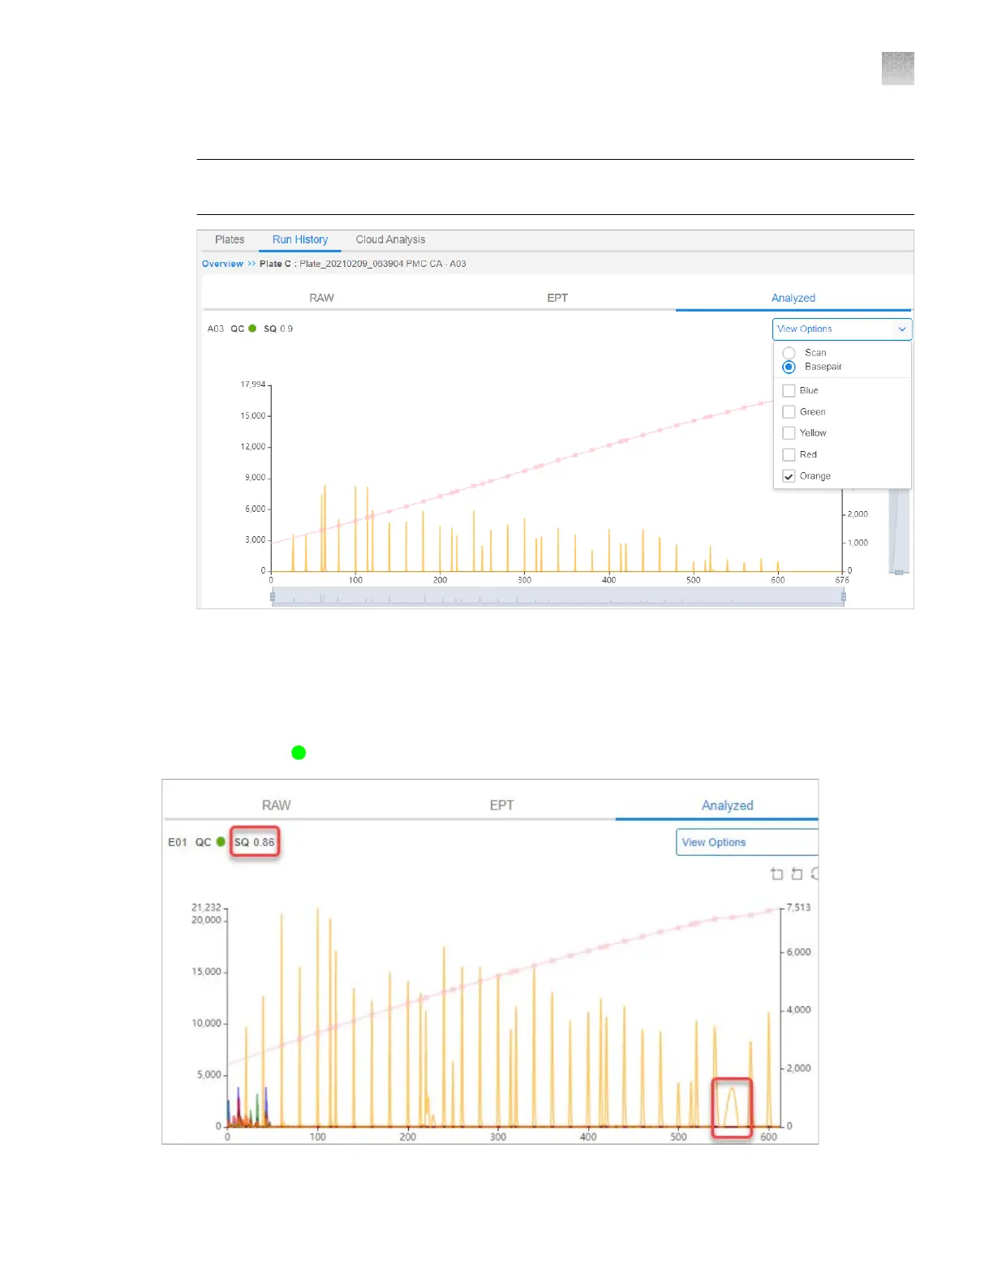Select the RAW view in the E01 panel
This screenshot has height=1285, width=993.
(x=276, y=805)
